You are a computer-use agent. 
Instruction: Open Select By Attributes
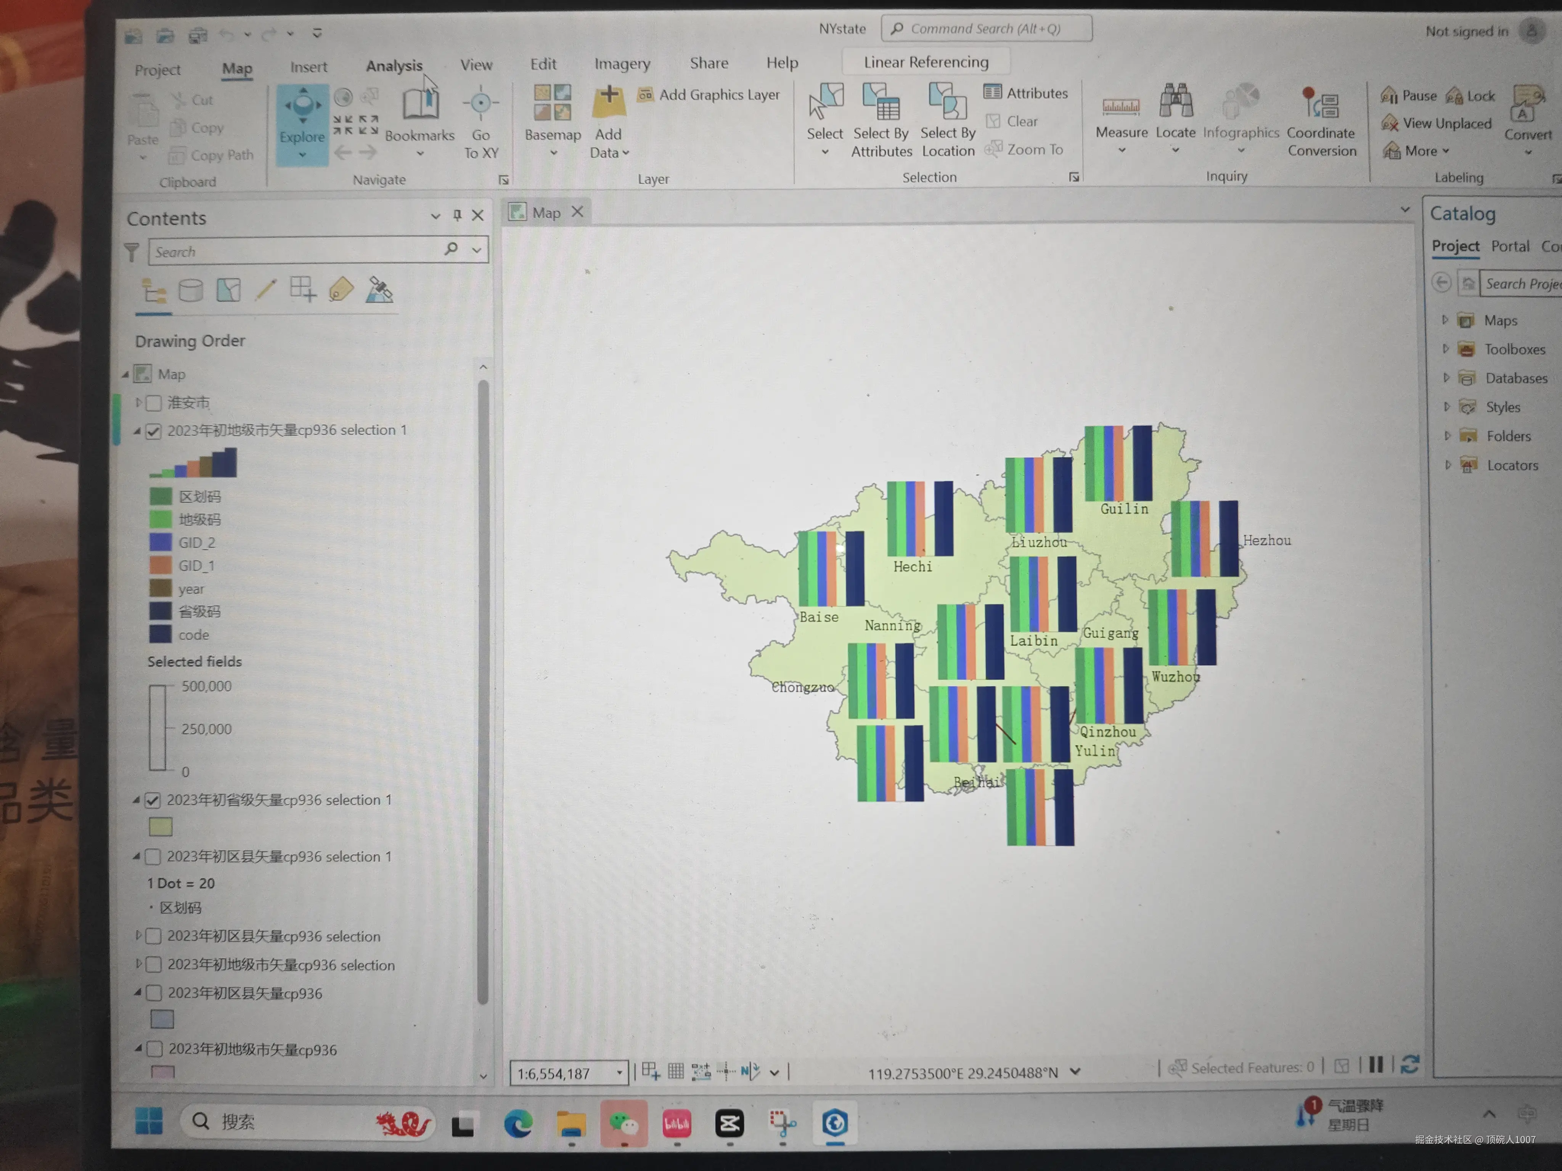click(881, 120)
